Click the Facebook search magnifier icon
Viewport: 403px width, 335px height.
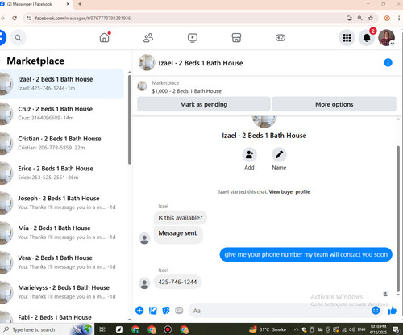tap(18, 38)
